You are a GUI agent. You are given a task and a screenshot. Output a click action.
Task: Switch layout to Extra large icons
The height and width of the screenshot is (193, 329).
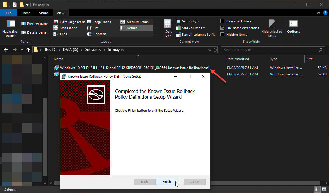click(x=70, y=22)
